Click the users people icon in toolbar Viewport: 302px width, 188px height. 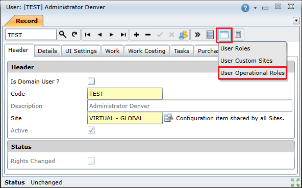pos(183,35)
